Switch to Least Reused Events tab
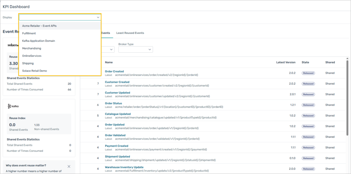Image resolution: width=351 pixels, height=174 pixels. [x=130, y=33]
